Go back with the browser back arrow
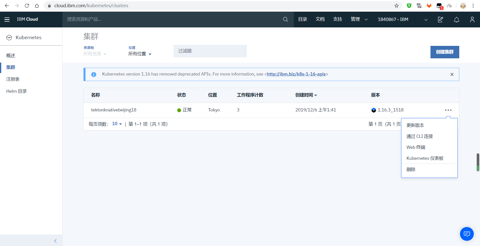The height and width of the screenshot is (246, 480). click(x=7, y=5)
